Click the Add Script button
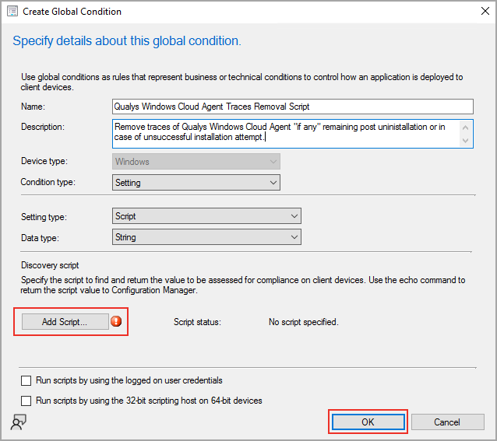Screen dimensions: 497x441 [x=65, y=322]
